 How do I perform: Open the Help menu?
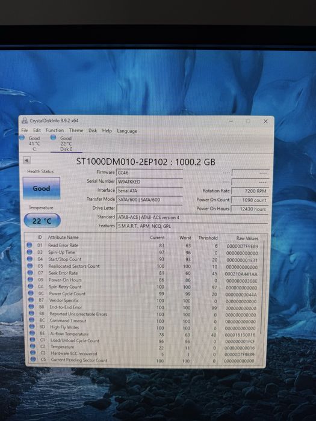(107, 131)
